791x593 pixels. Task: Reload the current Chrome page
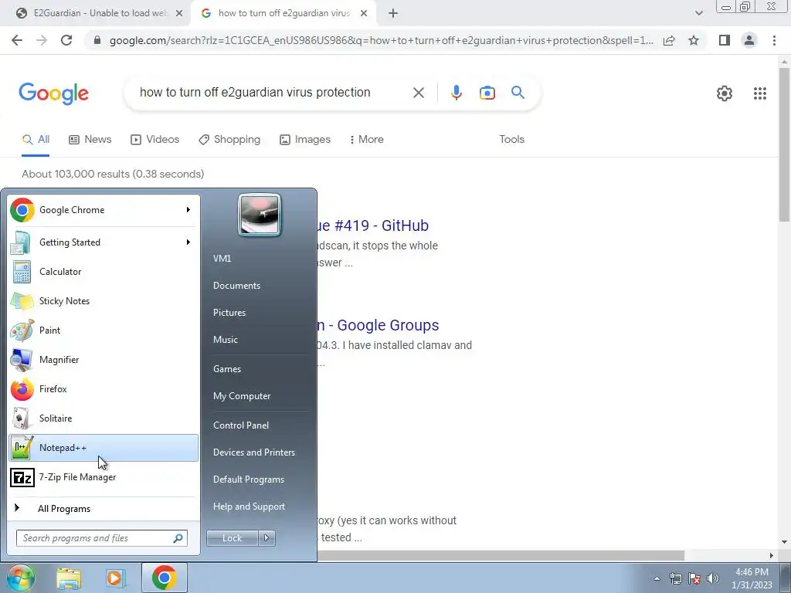click(x=66, y=40)
